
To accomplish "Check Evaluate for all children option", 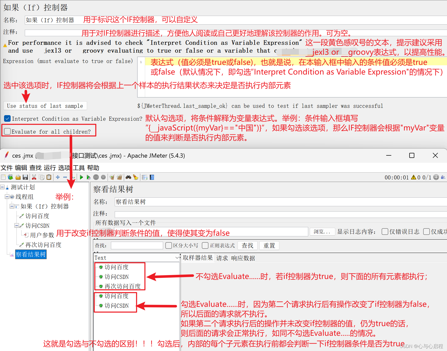I will (x=7, y=131).
